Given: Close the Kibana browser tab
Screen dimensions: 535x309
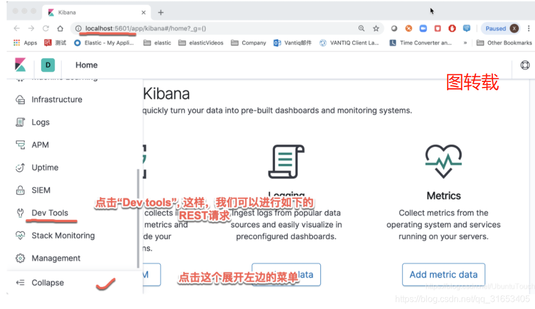Looking at the screenshot, I should coord(143,13).
